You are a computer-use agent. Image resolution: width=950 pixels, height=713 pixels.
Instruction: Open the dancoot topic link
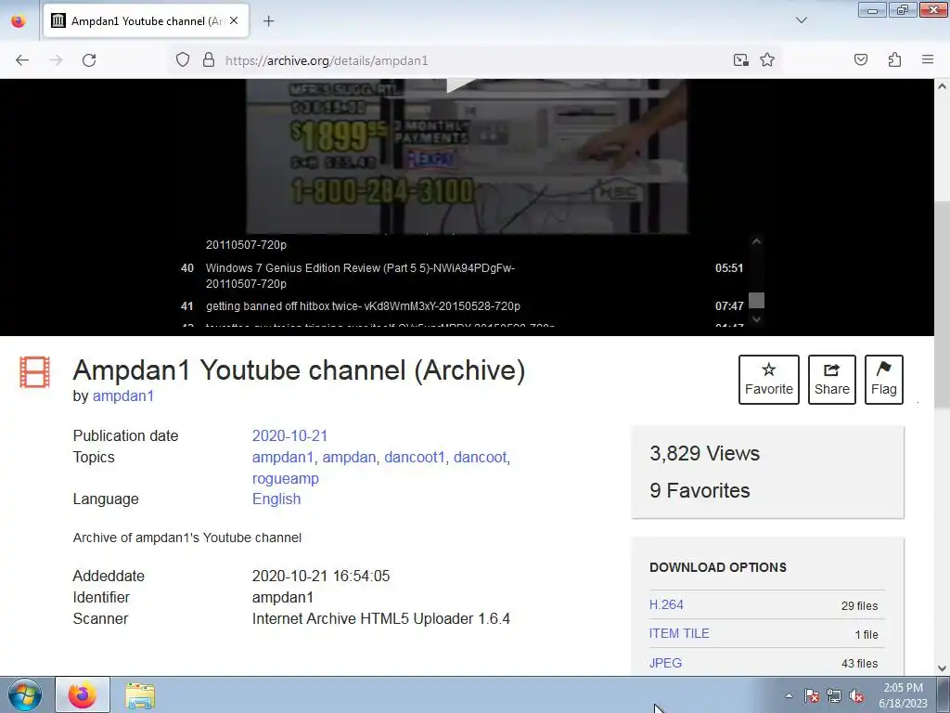pyautogui.click(x=480, y=457)
